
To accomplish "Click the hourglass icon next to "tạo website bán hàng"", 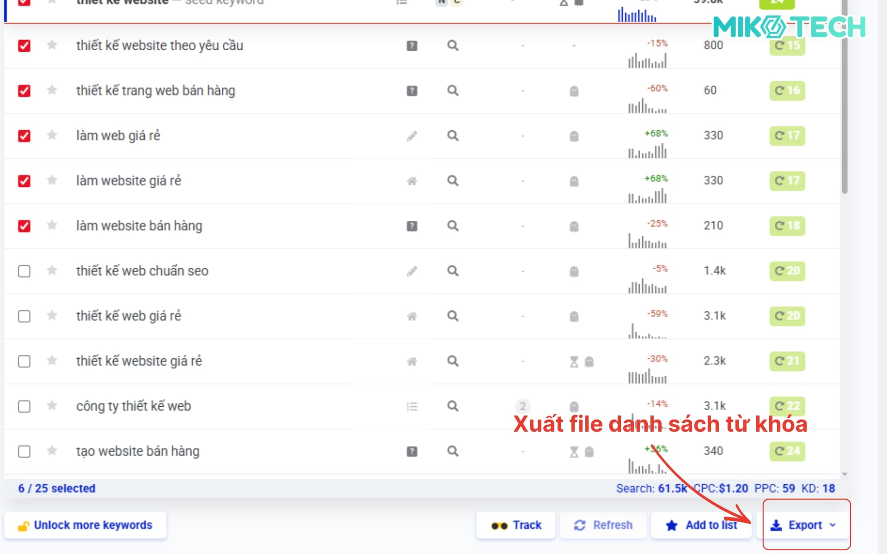I will click(574, 451).
